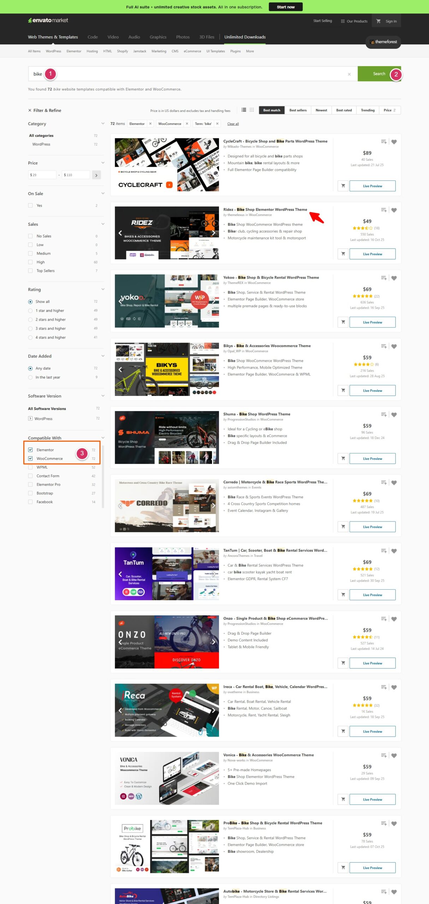Sort results by Best sellers
This screenshot has height=904, width=429.
tap(298, 110)
